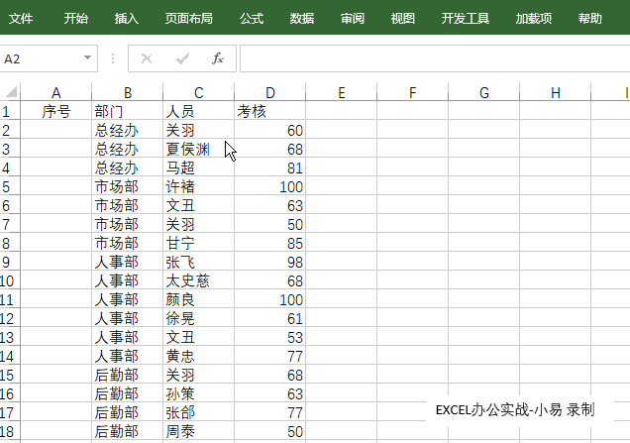Open the 页面布局 ribbon tab
The height and width of the screenshot is (443, 630).
(x=189, y=18)
